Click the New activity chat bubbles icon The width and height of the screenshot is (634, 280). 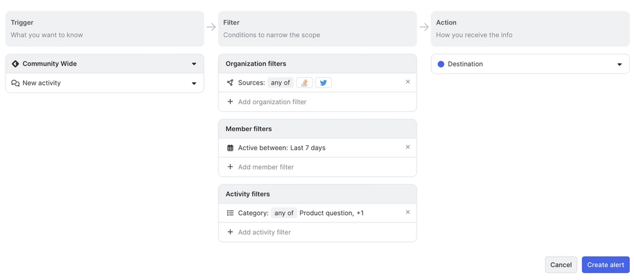[x=15, y=83]
